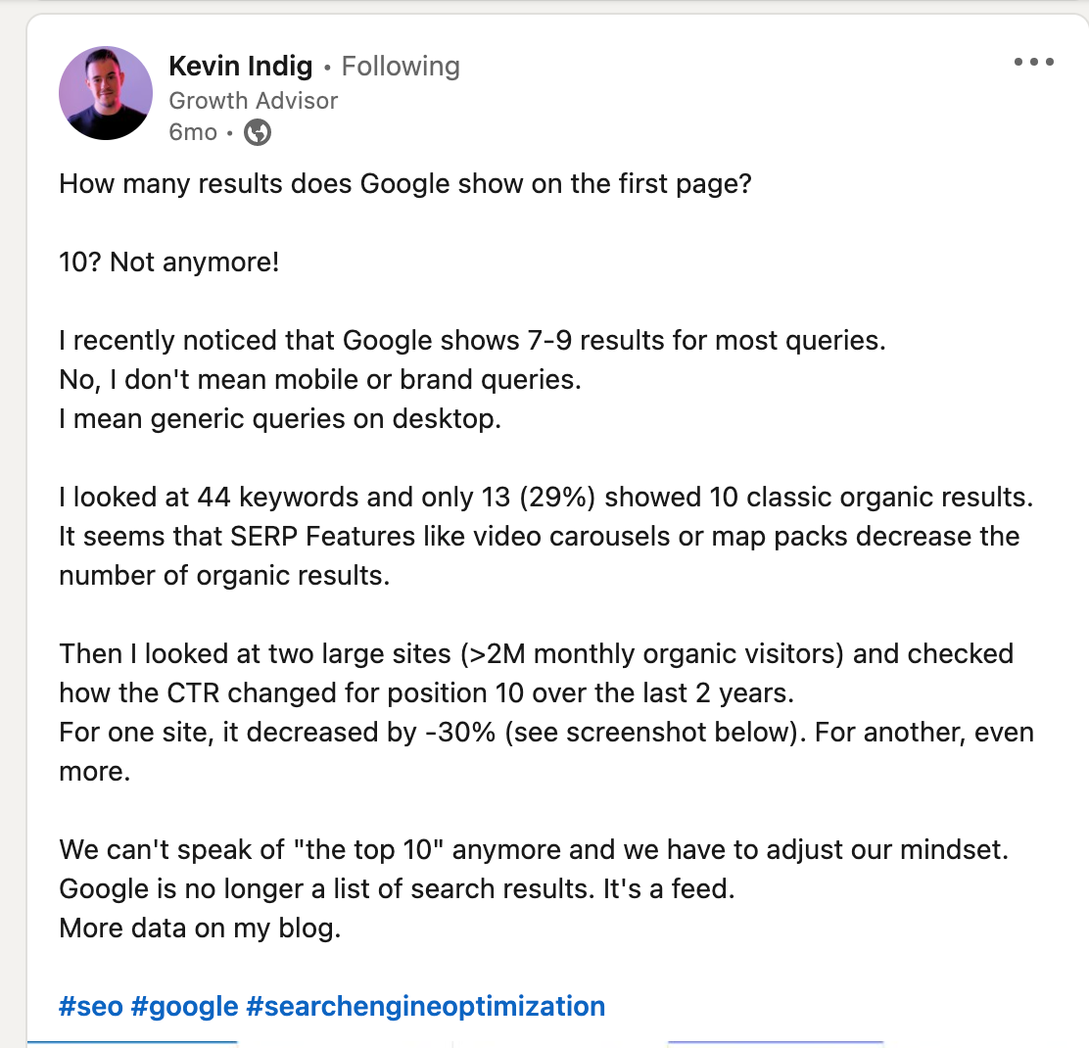The height and width of the screenshot is (1048, 1089).
Task: Open the #google hashtag
Action: (184, 1006)
